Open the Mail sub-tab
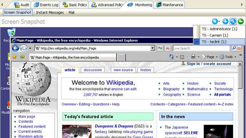 point(71,12)
